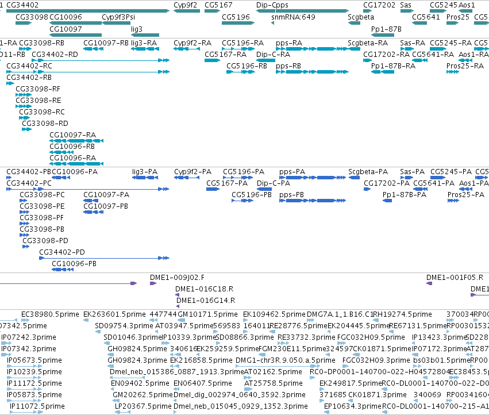The height and width of the screenshot is (415, 489).
Task: Click the CG10096-PB protein label
Action: [x=74, y=264]
